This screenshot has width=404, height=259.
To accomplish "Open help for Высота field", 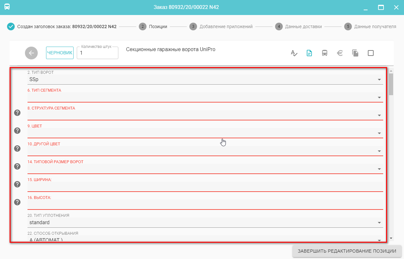I will [17, 202].
